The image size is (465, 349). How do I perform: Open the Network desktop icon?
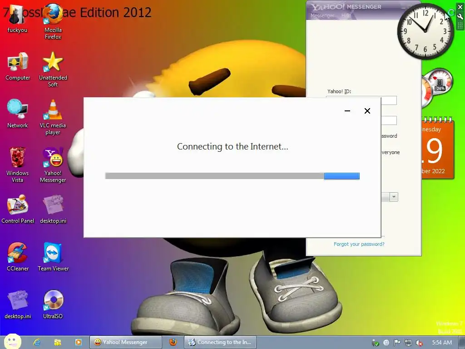[18, 114]
